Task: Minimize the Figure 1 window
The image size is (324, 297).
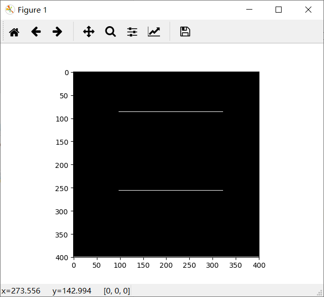Action: (x=249, y=10)
